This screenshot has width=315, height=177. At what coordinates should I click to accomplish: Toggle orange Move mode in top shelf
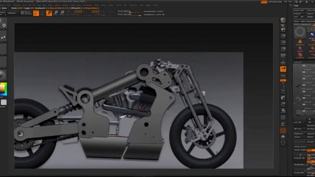tap(49, 13)
